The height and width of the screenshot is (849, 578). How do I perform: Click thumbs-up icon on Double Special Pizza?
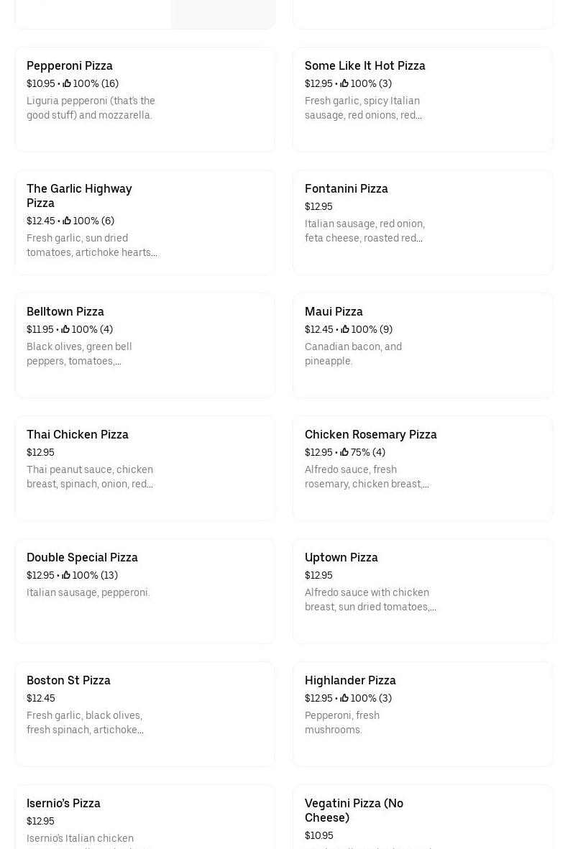(66, 576)
